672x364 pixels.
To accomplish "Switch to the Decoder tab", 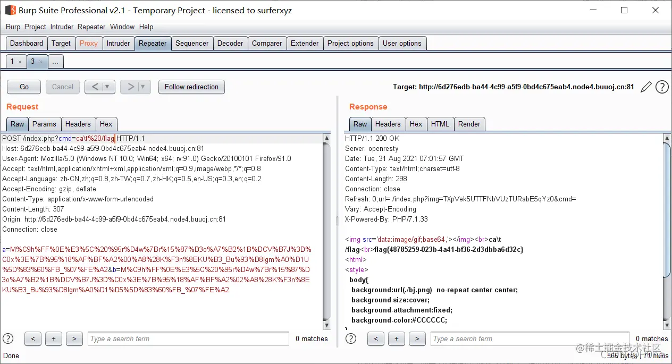I will [x=230, y=43].
